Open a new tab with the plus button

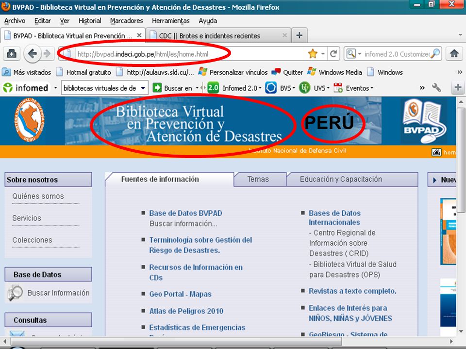pos(300,35)
